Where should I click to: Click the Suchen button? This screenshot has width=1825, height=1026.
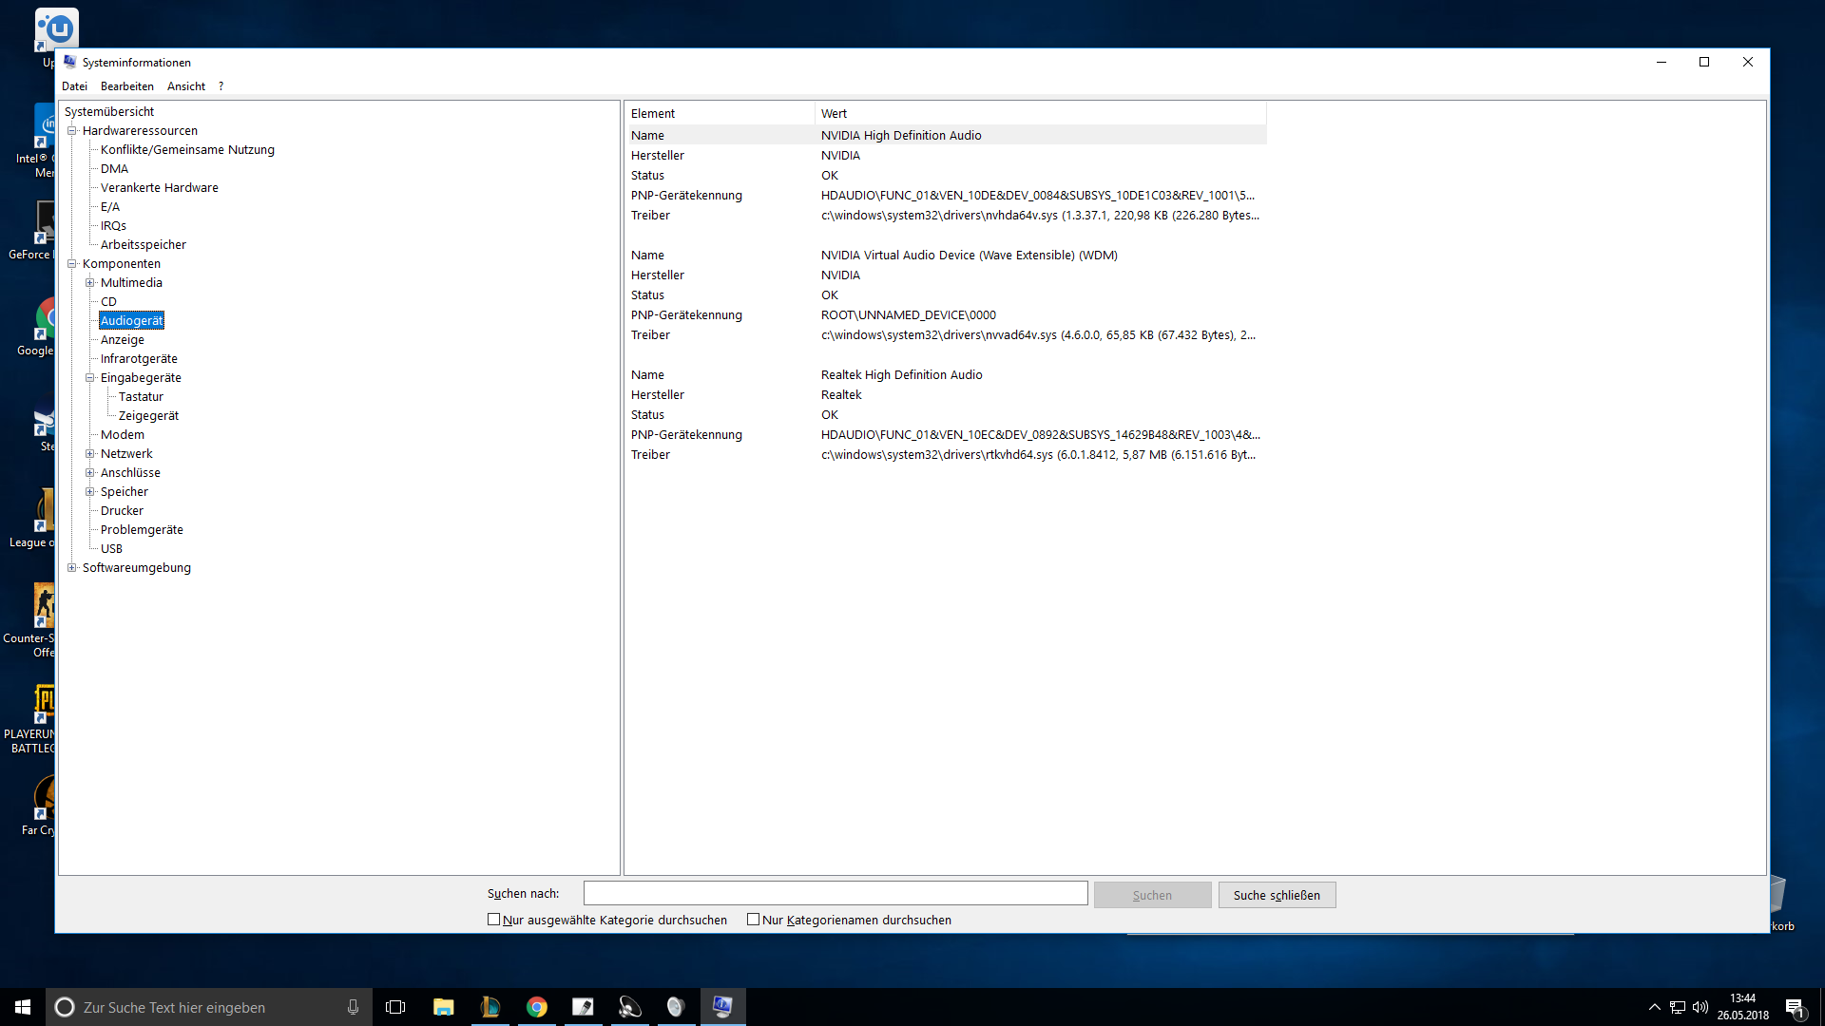1152,895
